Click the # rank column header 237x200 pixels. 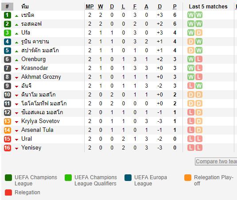coord(7,7)
